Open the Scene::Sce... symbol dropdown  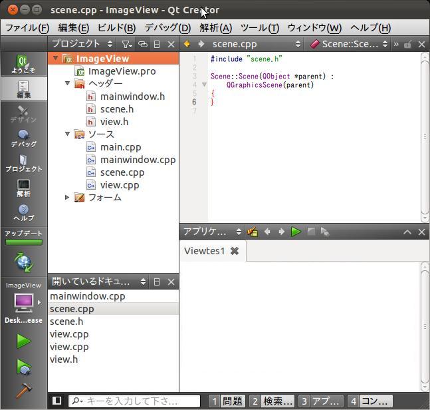pos(349,44)
